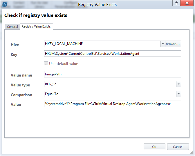195x156 pixels.
Task: Open the Value type dropdown arrow
Action: 178,84
